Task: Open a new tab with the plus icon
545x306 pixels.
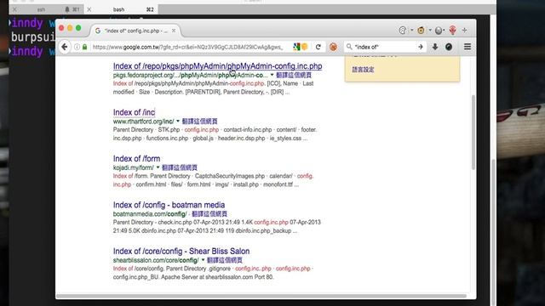Action: (x=465, y=31)
